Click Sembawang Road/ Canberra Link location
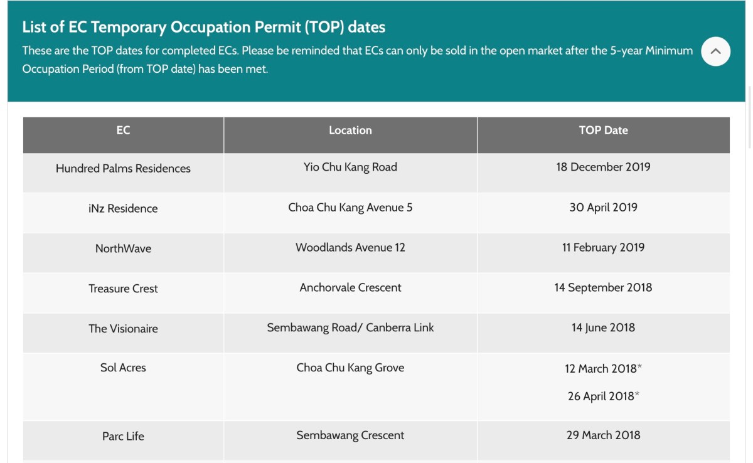The image size is (753, 463). coord(350,327)
